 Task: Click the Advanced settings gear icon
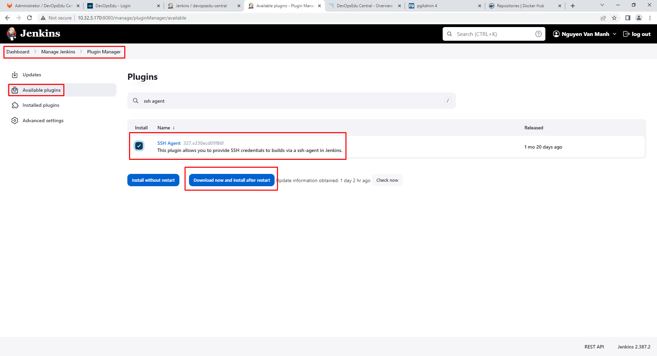point(15,120)
